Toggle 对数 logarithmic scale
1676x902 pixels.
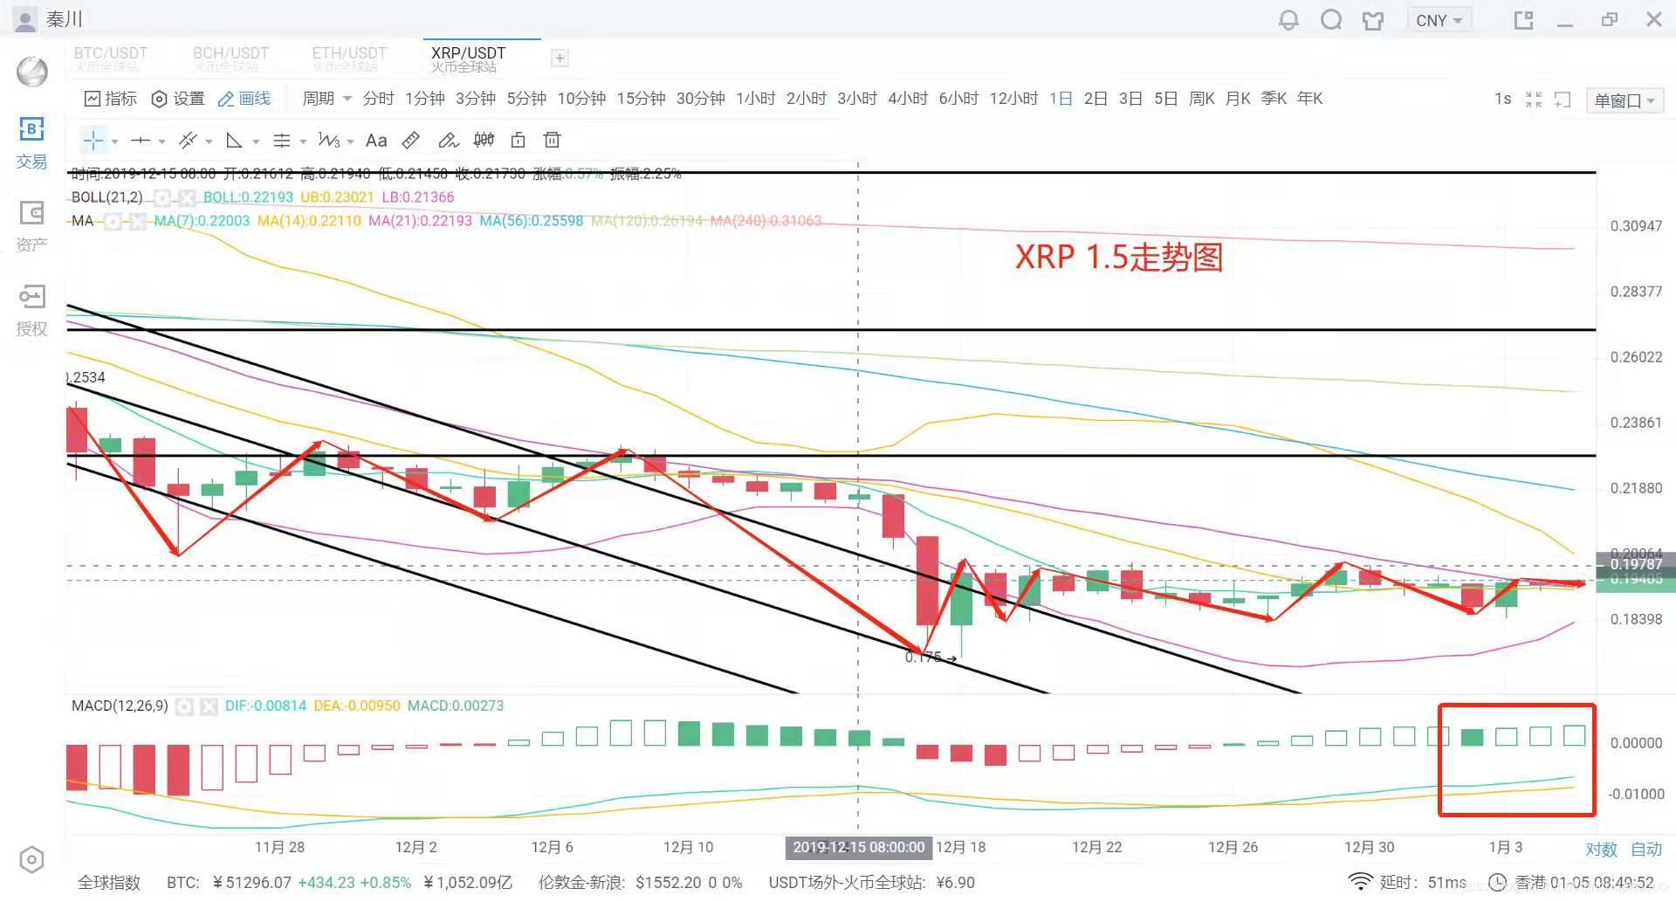pyautogui.click(x=1601, y=849)
